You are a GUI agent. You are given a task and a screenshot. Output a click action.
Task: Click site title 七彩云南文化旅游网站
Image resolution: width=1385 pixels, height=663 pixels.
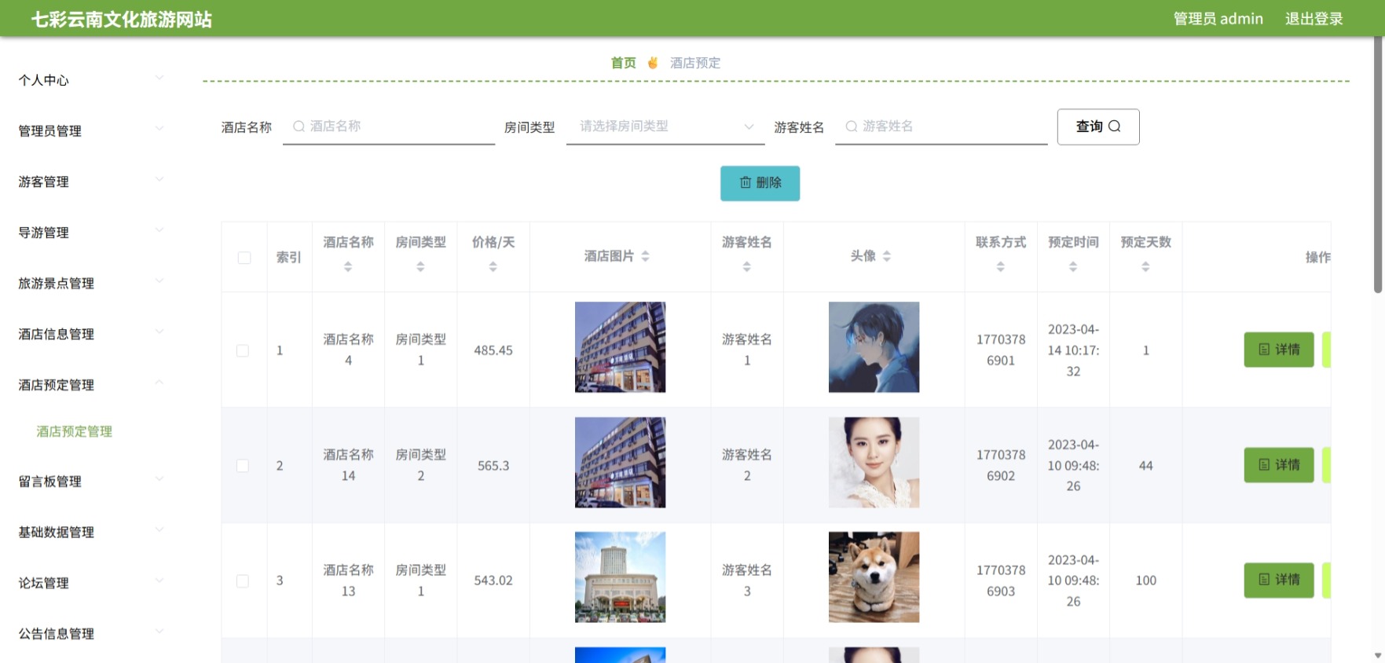tap(122, 20)
